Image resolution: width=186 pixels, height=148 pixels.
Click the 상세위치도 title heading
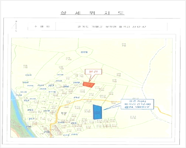click(x=92, y=13)
